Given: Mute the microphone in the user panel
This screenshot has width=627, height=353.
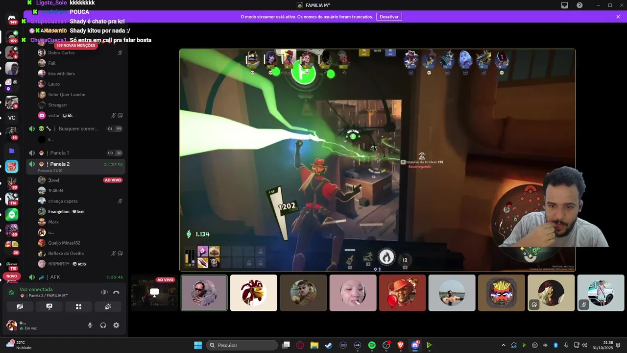Looking at the screenshot, I should tap(90, 325).
